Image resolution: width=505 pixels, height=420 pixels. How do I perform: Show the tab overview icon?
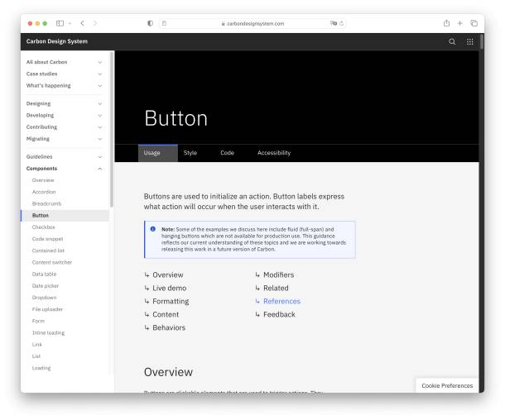(474, 23)
